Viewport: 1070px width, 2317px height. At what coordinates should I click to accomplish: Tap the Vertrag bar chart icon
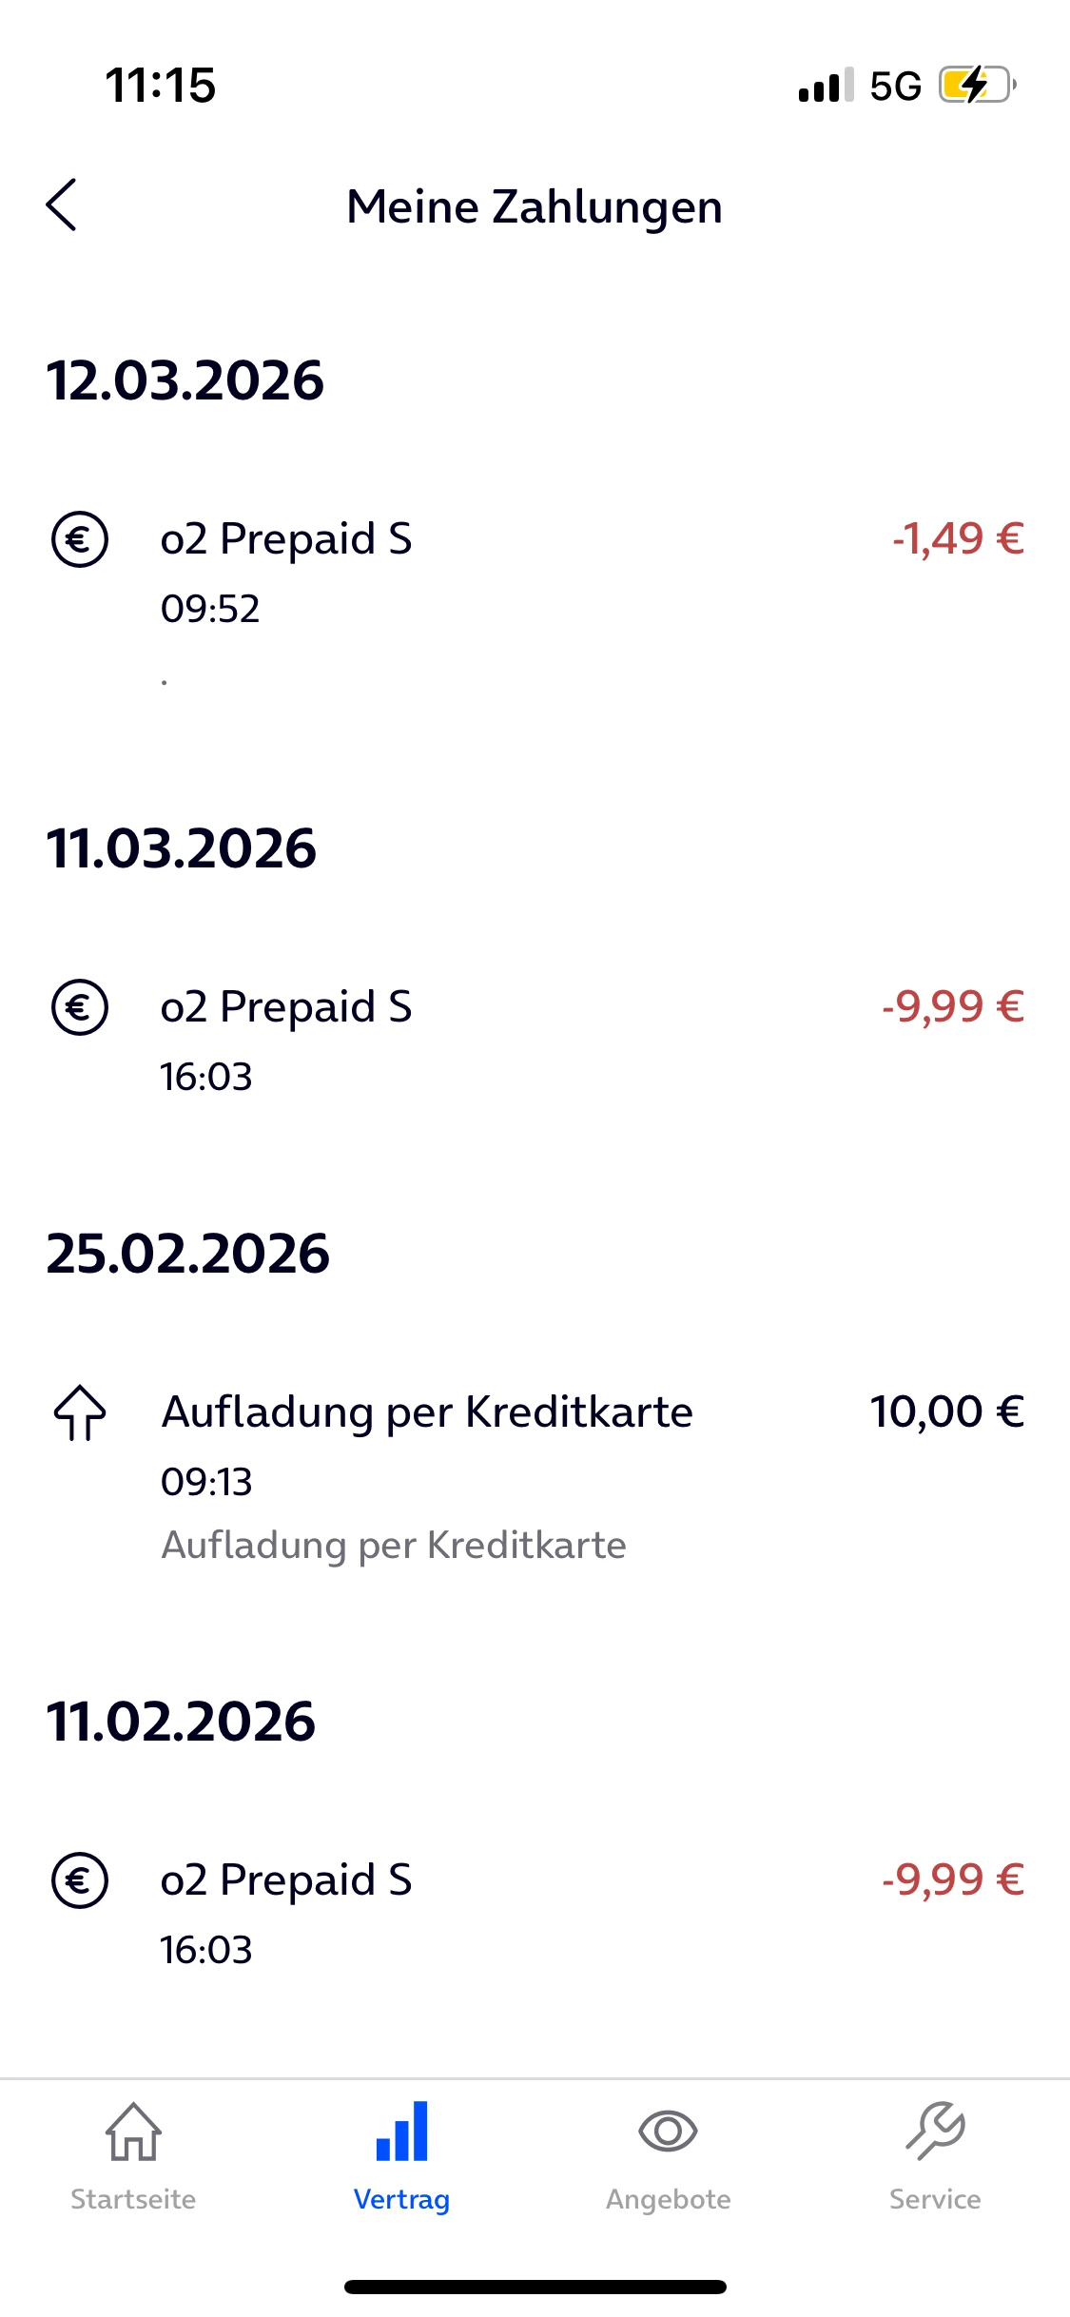(401, 2132)
